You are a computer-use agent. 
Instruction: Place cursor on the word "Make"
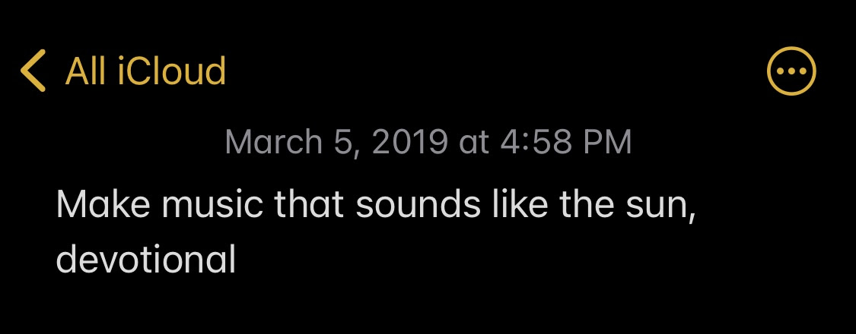coord(103,203)
